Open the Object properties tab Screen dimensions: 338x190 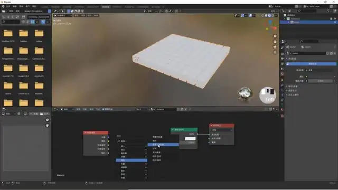click(x=282, y=80)
